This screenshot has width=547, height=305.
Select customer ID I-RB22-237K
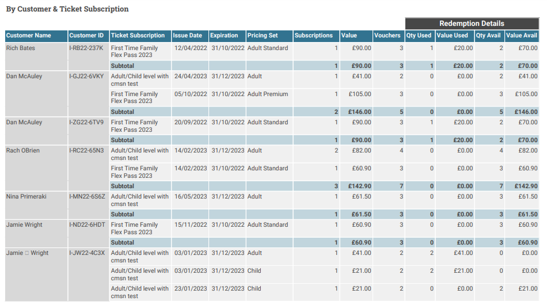86,48
